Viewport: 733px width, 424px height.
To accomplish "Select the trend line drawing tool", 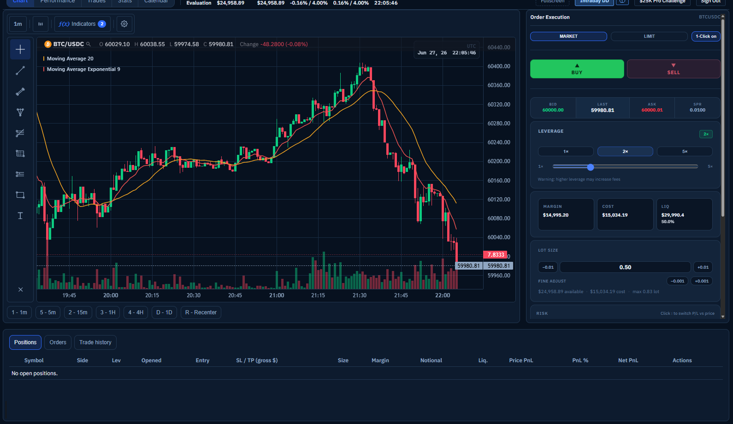I will 20,71.
